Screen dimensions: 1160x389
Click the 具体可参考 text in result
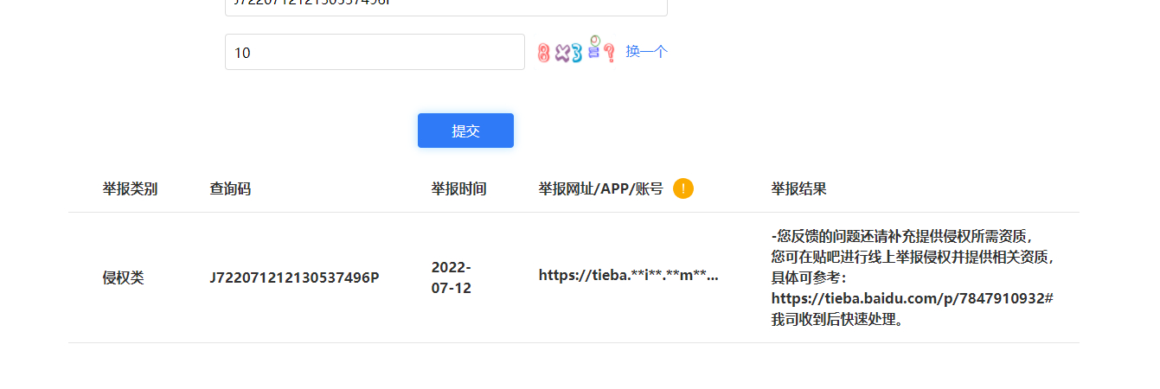point(809,277)
